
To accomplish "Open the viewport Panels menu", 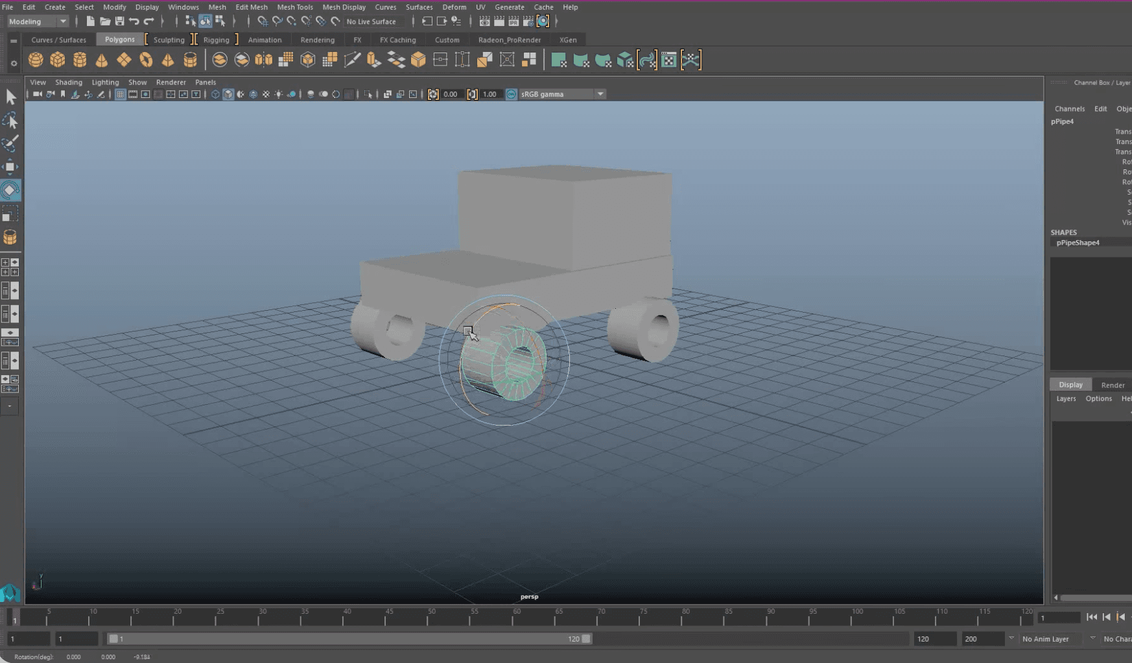I will click(206, 82).
